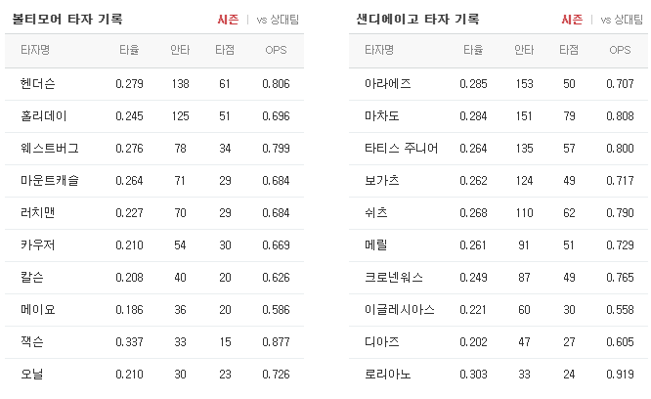Screen dimensions: 651x399
Task: Click player name 헨더슨 in Baltimore table
Action: click(x=38, y=84)
